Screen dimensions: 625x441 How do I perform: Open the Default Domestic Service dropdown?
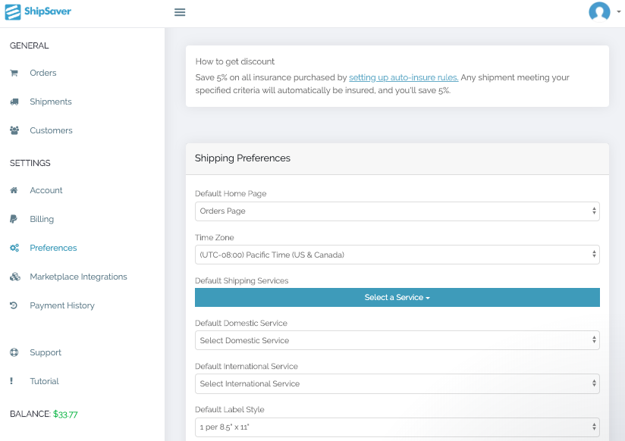pos(397,340)
